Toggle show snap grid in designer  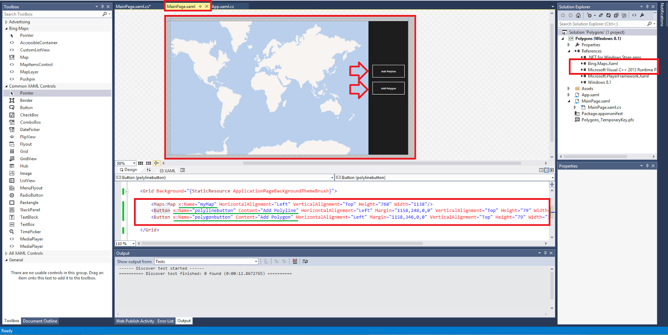click(x=141, y=163)
